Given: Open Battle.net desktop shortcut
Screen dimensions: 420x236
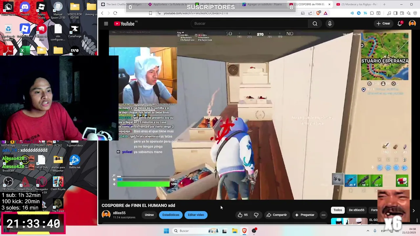Looking at the screenshot, I should pyautogui.click(x=75, y=162).
